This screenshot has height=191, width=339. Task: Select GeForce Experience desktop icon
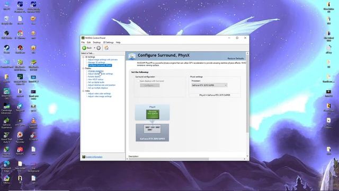tap(6, 123)
